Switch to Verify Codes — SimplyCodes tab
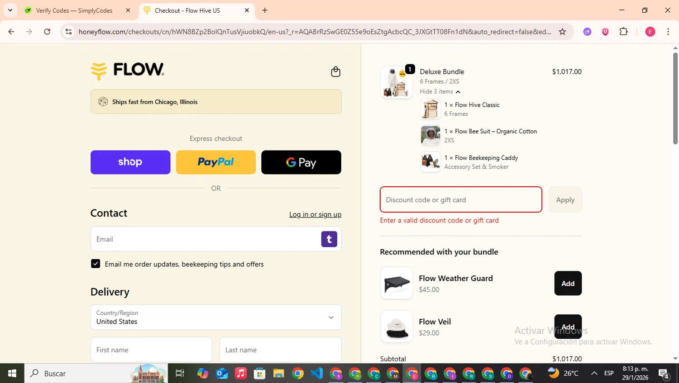The width and height of the screenshot is (679, 383). pos(74,10)
